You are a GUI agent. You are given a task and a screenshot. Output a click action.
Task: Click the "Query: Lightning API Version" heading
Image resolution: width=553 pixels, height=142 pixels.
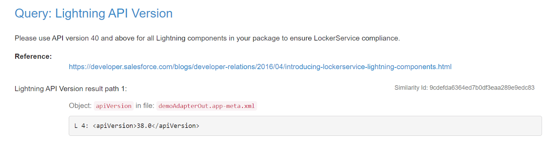tap(94, 13)
